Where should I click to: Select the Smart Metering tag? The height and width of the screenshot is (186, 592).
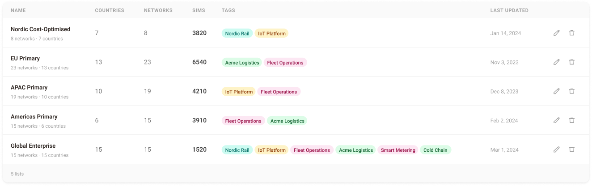point(398,150)
